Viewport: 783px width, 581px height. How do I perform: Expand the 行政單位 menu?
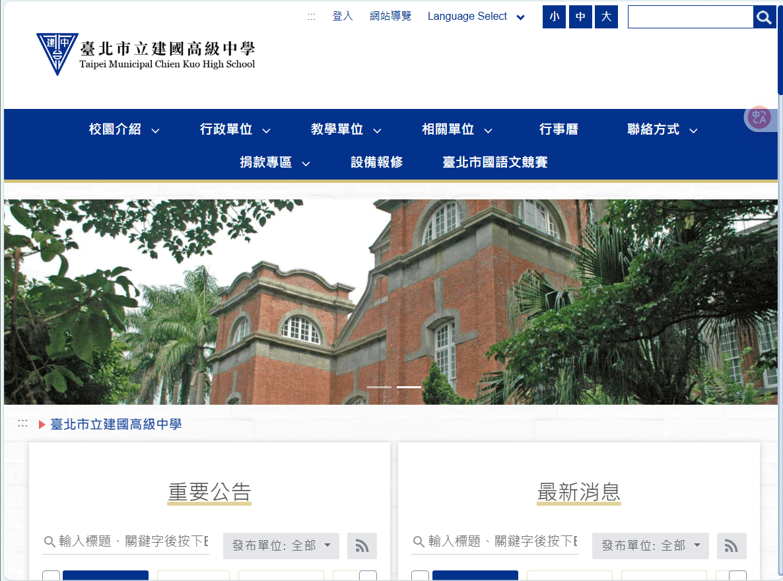tap(234, 129)
